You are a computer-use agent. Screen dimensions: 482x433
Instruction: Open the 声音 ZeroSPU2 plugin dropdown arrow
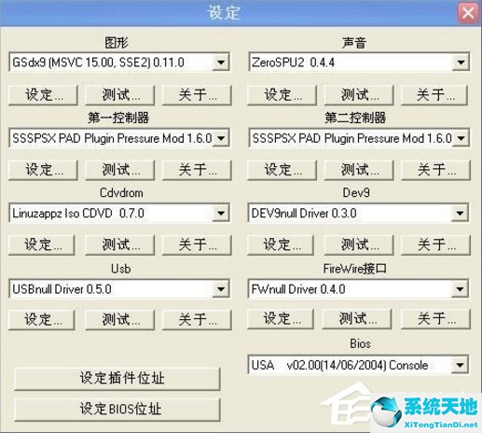click(461, 63)
